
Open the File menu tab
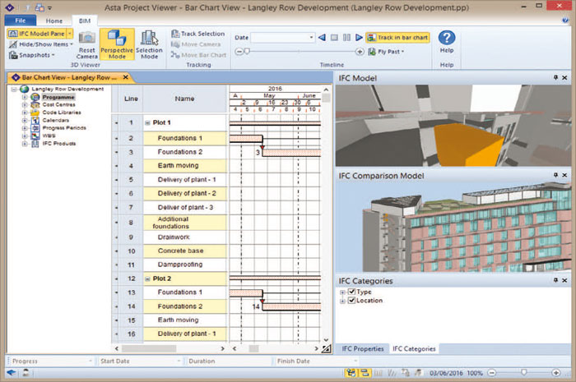tap(20, 20)
